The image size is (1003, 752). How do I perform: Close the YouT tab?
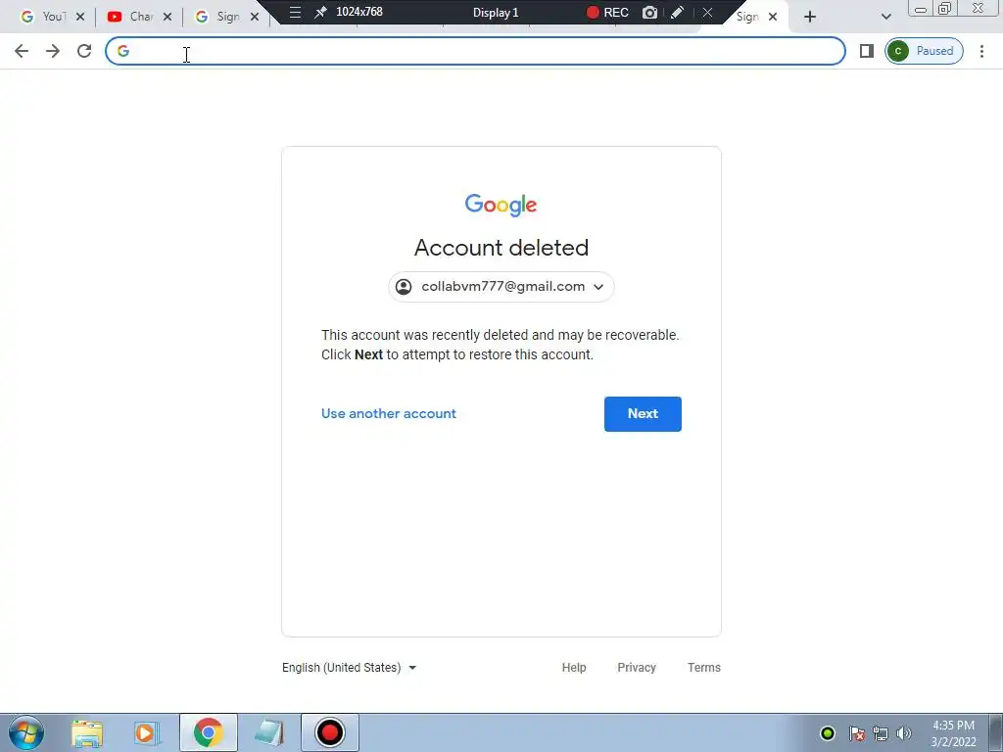pos(80,17)
